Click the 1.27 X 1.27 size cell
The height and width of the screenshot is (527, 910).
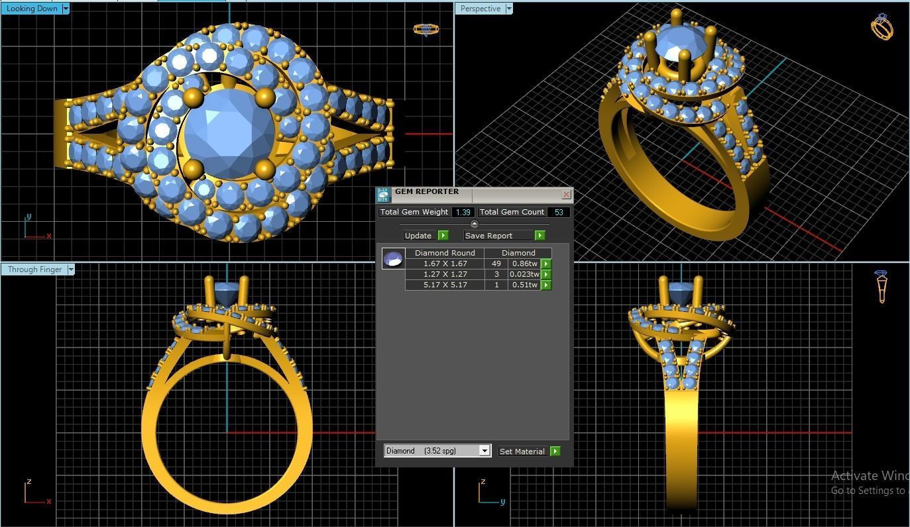tap(445, 274)
